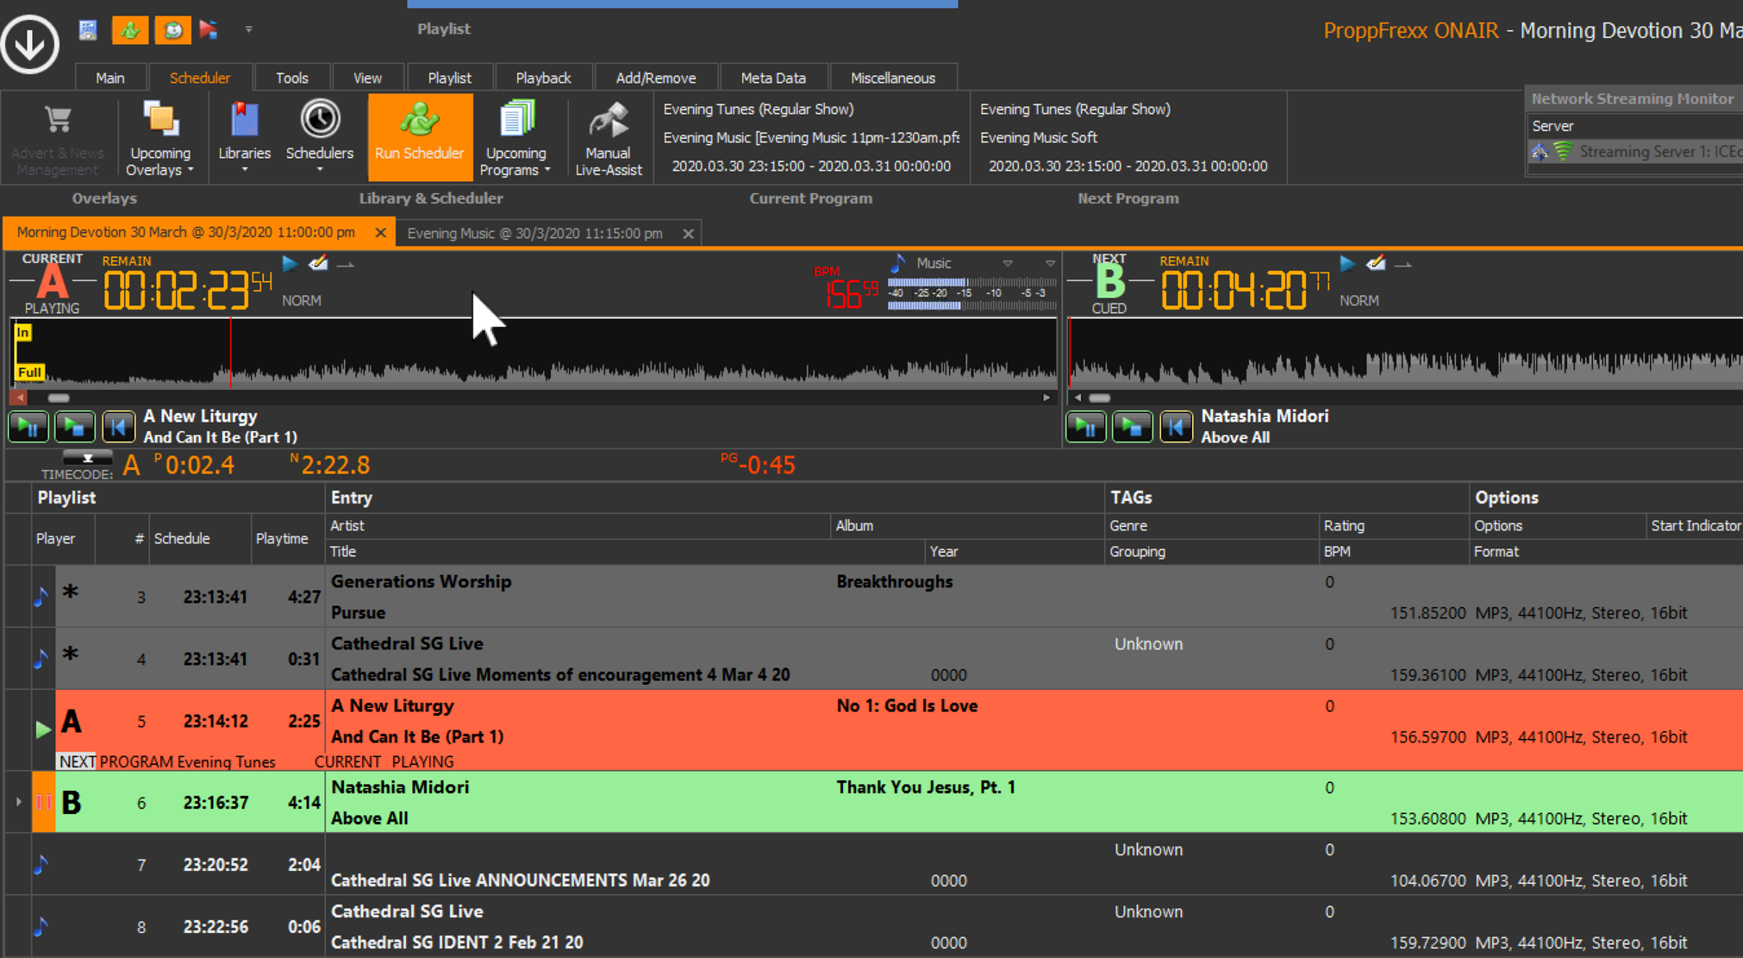This screenshot has height=958, width=1743.
Task: Click the blue play arrow icon on deck B
Action: [1347, 264]
